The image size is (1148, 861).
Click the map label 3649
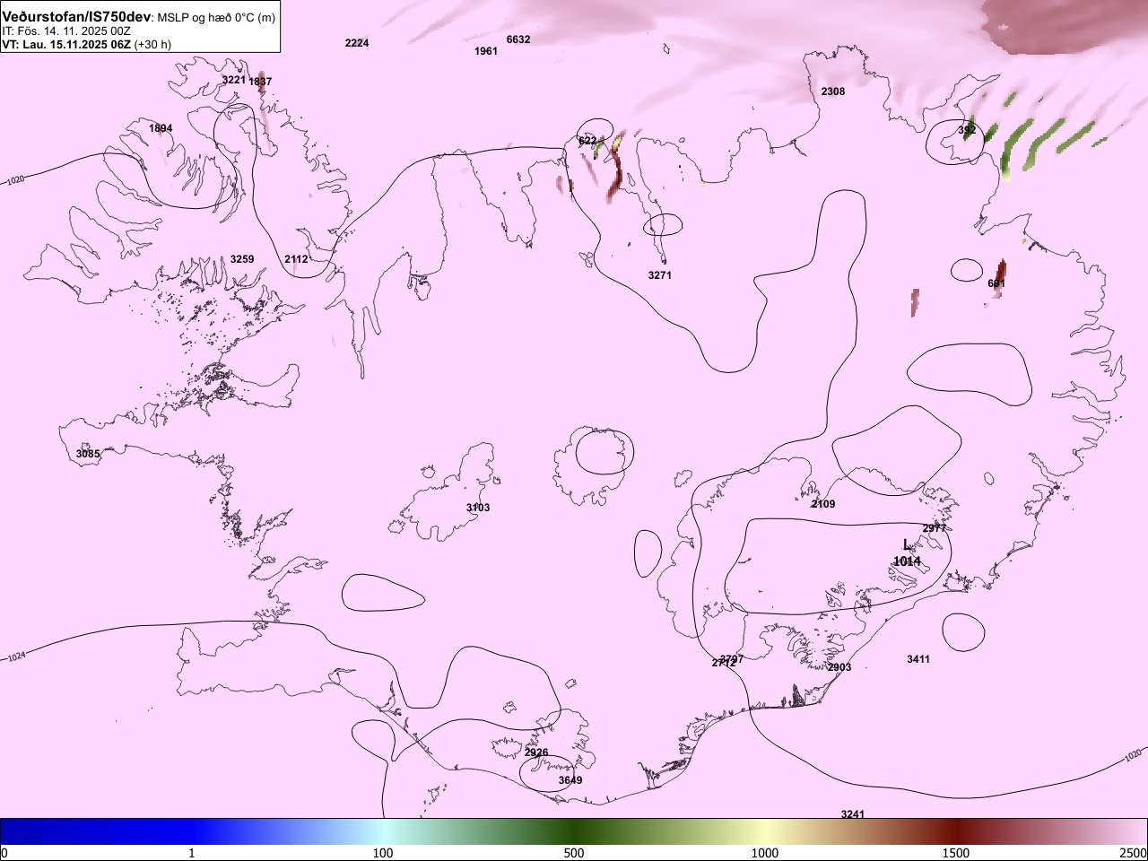(570, 780)
